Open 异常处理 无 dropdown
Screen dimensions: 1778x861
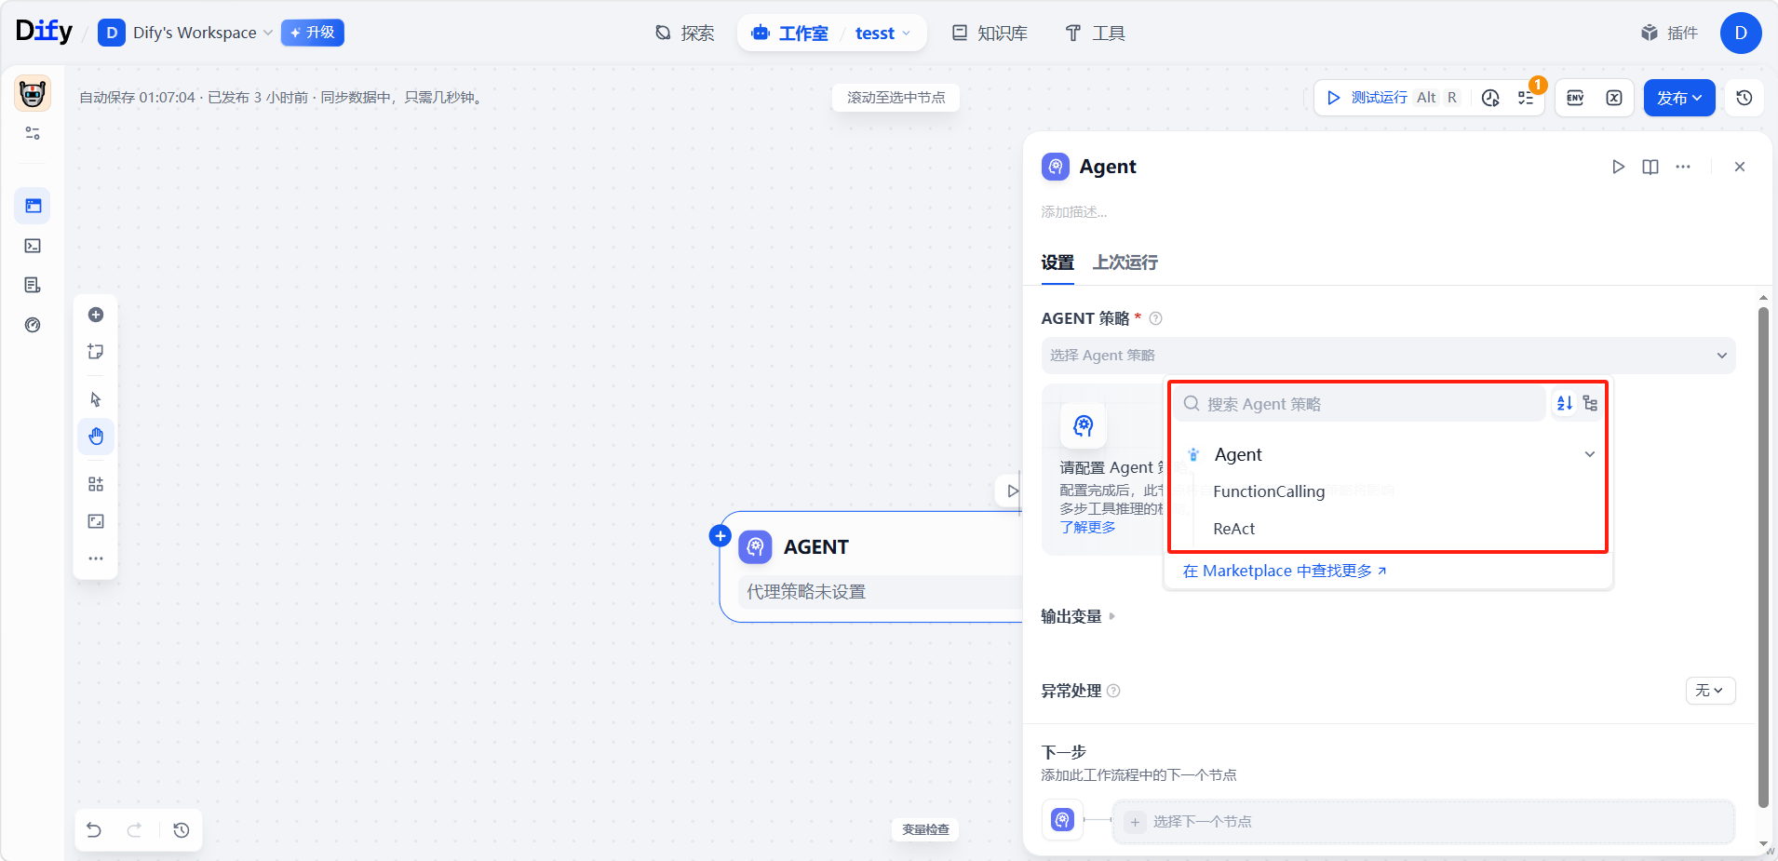[1710, 691]
